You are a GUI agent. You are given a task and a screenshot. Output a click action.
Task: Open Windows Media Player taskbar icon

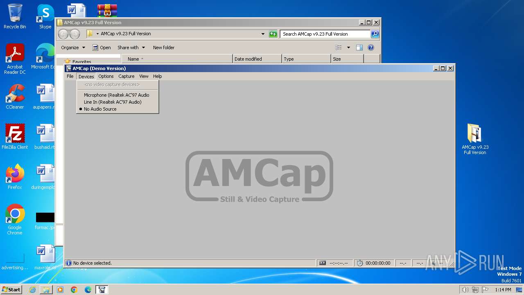pos(60,290)
